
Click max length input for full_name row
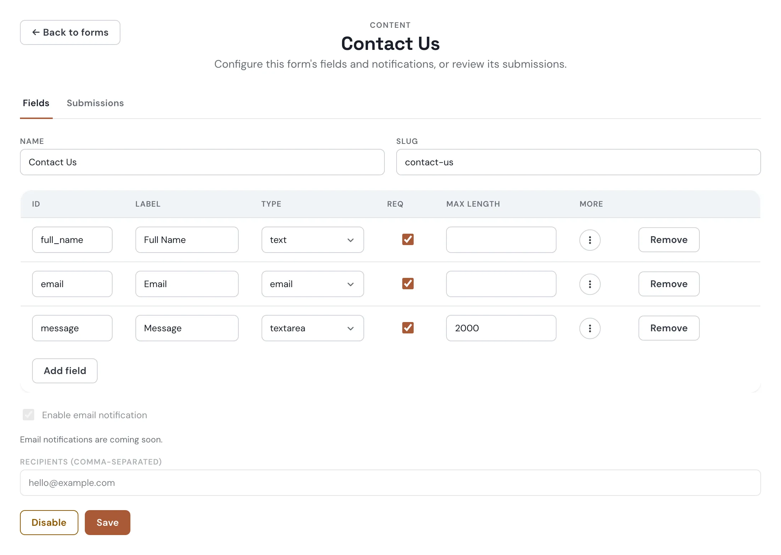click(x=501, y=240)
